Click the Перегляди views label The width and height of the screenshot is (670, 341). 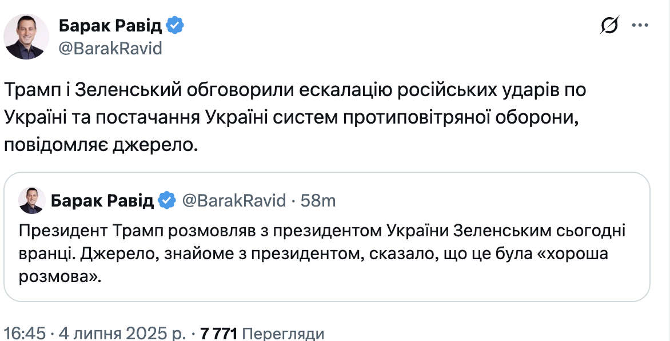[283, 334]
